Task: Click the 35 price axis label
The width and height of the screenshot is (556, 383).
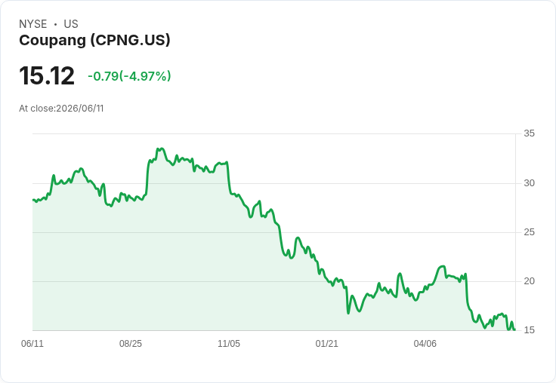Action: click(x=529, y=133)
